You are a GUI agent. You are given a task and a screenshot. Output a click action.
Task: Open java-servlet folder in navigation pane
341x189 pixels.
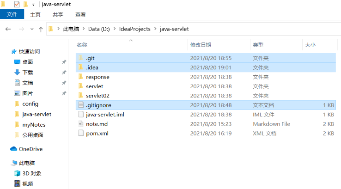[37, 114]
